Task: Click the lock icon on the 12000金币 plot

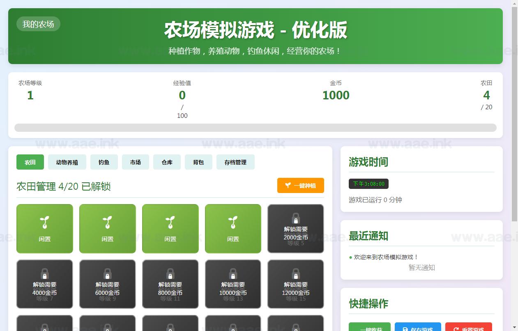Action: point(296,274)
